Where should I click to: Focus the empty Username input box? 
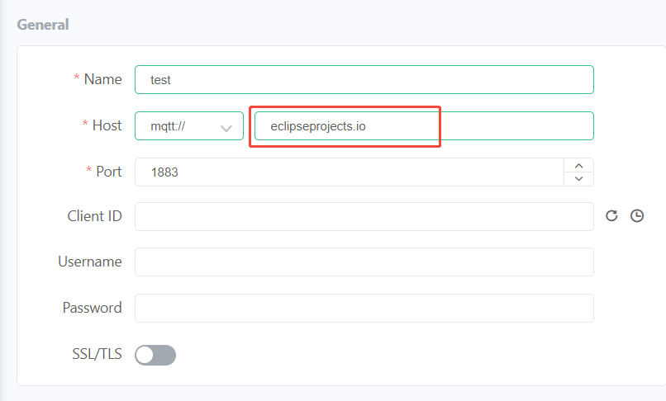click(364, 262)
